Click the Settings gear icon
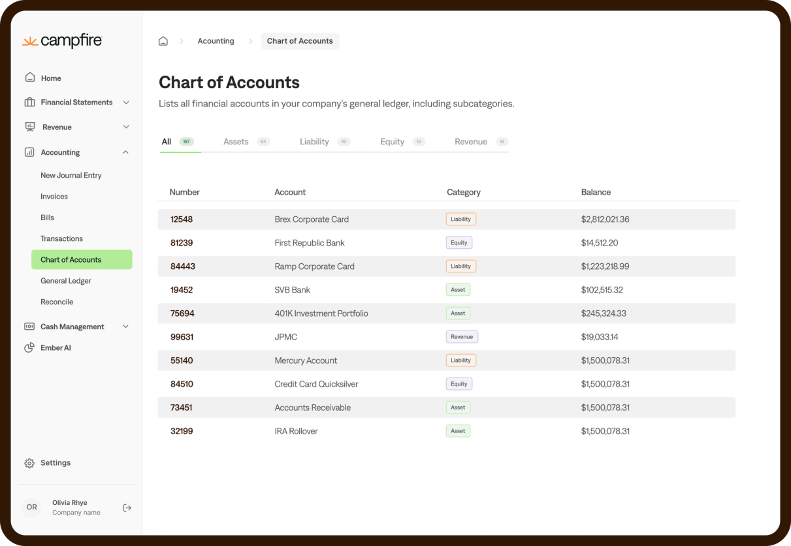Viewport: 791px width, 546px height. point(29,463)
